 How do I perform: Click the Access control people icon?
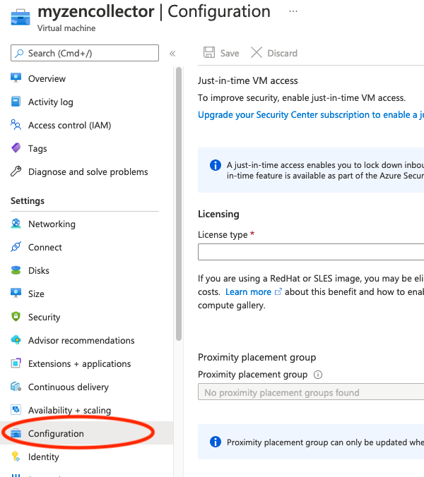pyautogui.click(x=16, y=125)
